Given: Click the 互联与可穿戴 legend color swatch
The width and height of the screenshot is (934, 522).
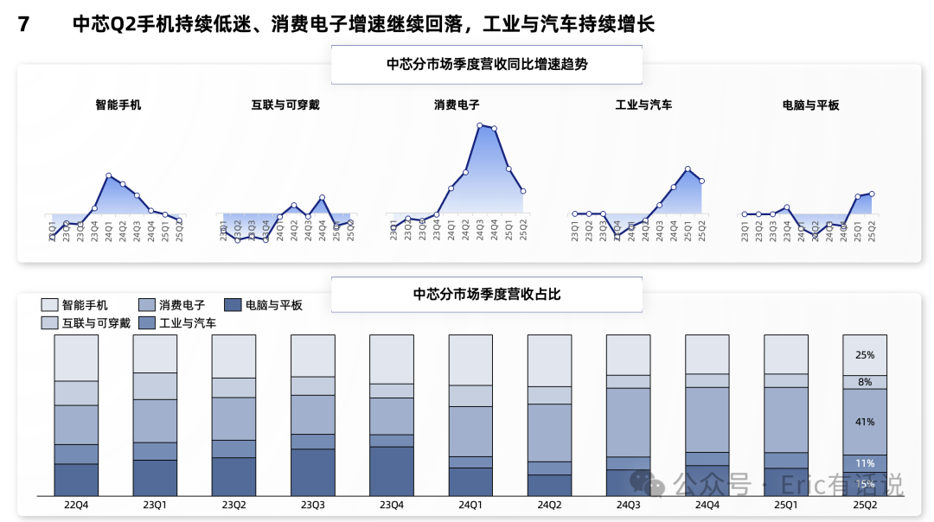Looking at the screenshot, I should coord(49,323).
